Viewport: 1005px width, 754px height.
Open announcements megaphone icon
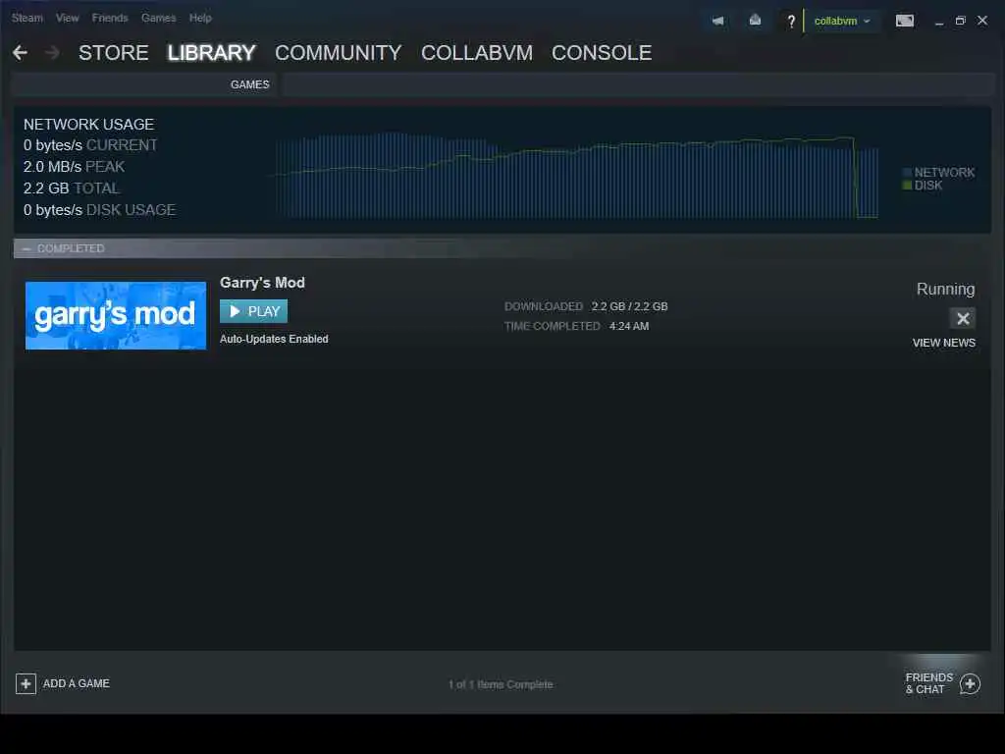[717, 22]
